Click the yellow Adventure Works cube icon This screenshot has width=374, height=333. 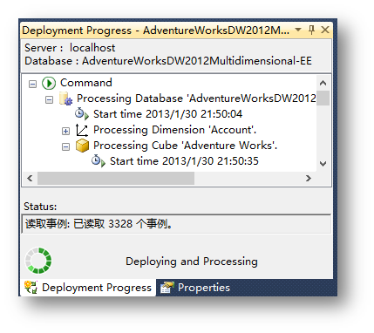coord(82,146)
